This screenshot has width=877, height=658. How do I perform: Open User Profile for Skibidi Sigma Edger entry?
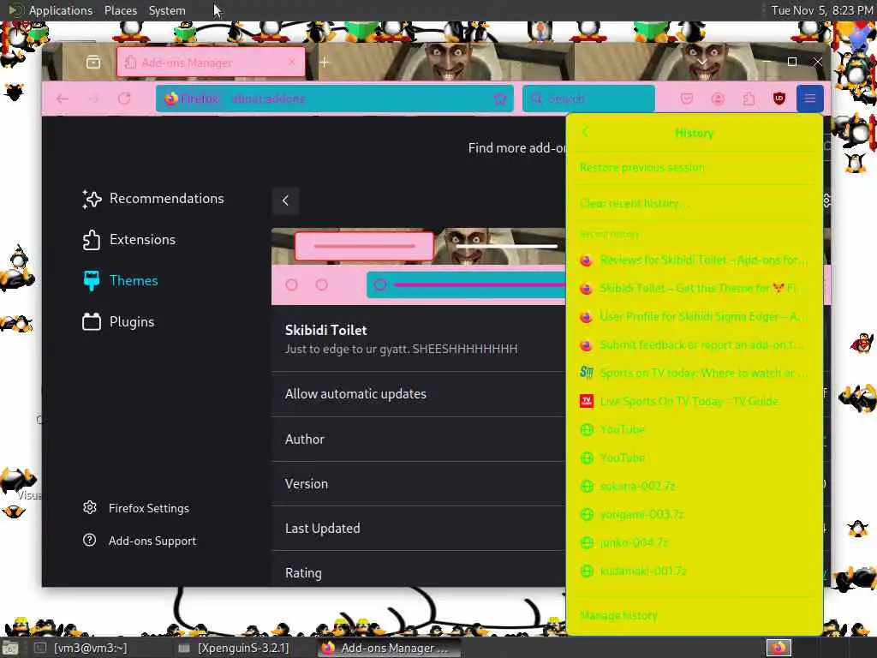[x=694, y=317]
